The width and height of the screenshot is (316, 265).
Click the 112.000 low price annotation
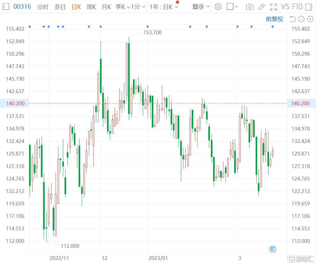[x=70, y=246]
